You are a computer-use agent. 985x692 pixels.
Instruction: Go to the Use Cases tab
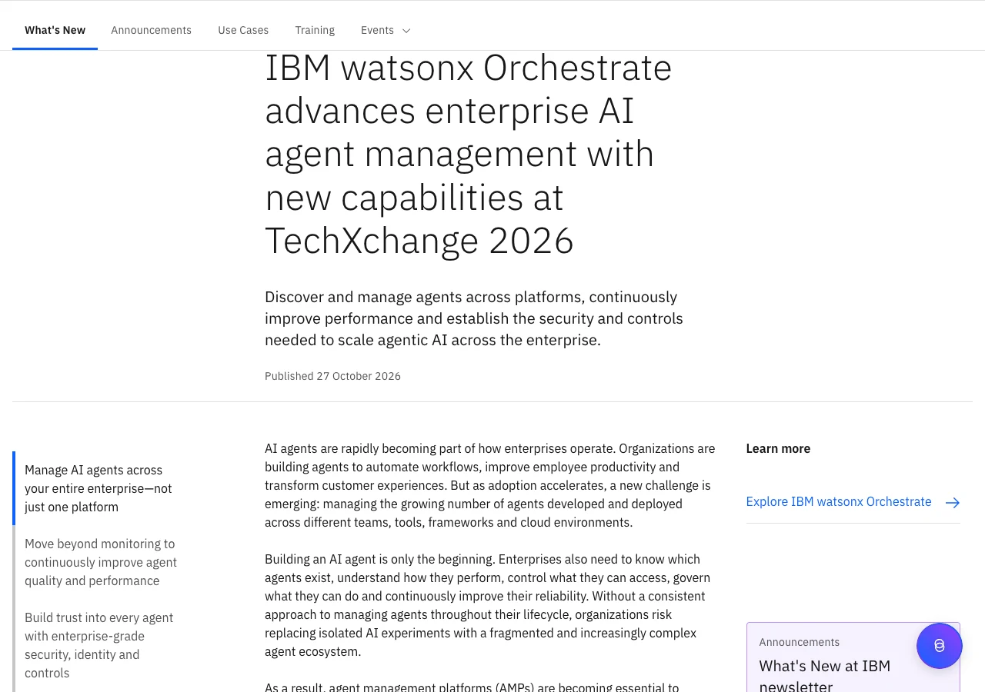click(x=243, y=30)
